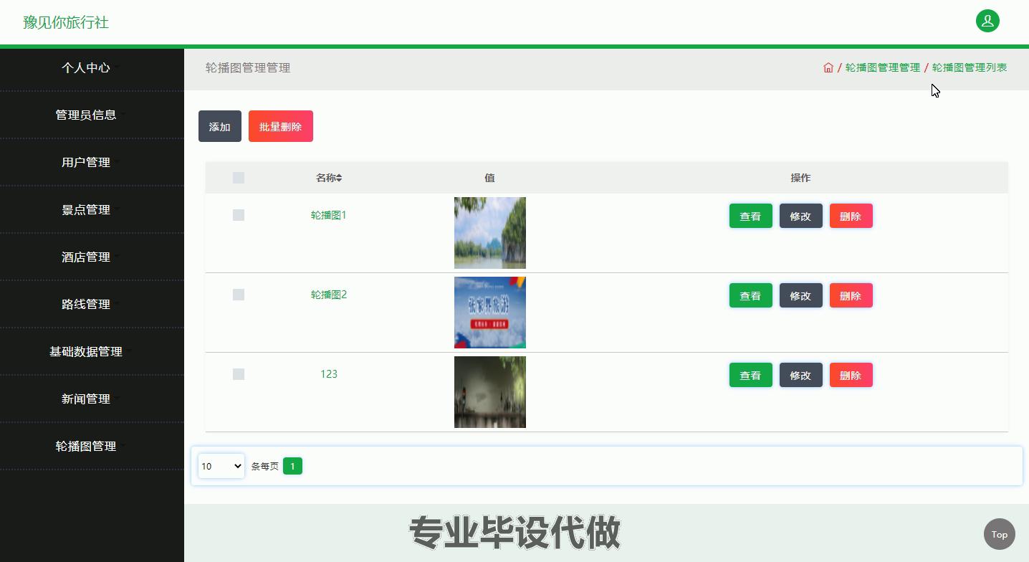
Task: Expand 基础数据管理 sidebar menu
Action: [x=92, y=351]
